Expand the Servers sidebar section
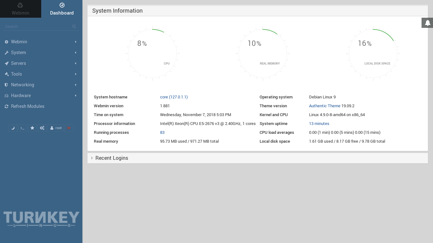 coord(18,63)
